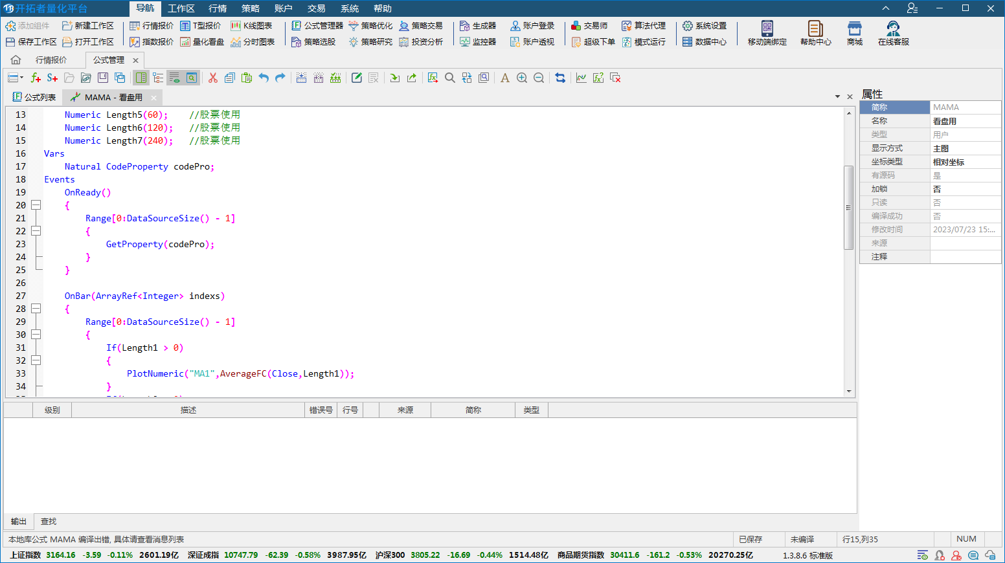This screenshot has height=563, width=1005.
Task: Click the save formula floppy icon
Action: point(103,78)
